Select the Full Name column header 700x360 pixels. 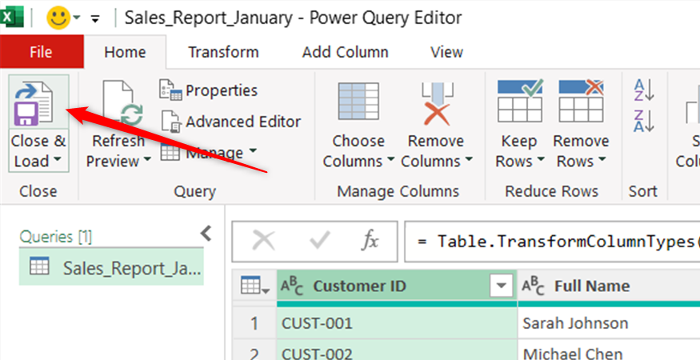pyautogui.click(x=609, y=286)
